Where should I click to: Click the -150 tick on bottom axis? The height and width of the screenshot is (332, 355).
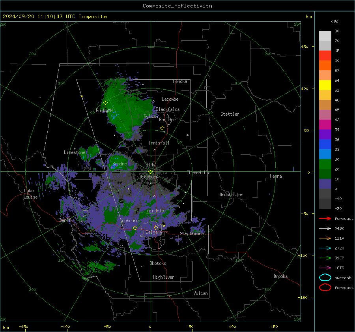23,326
